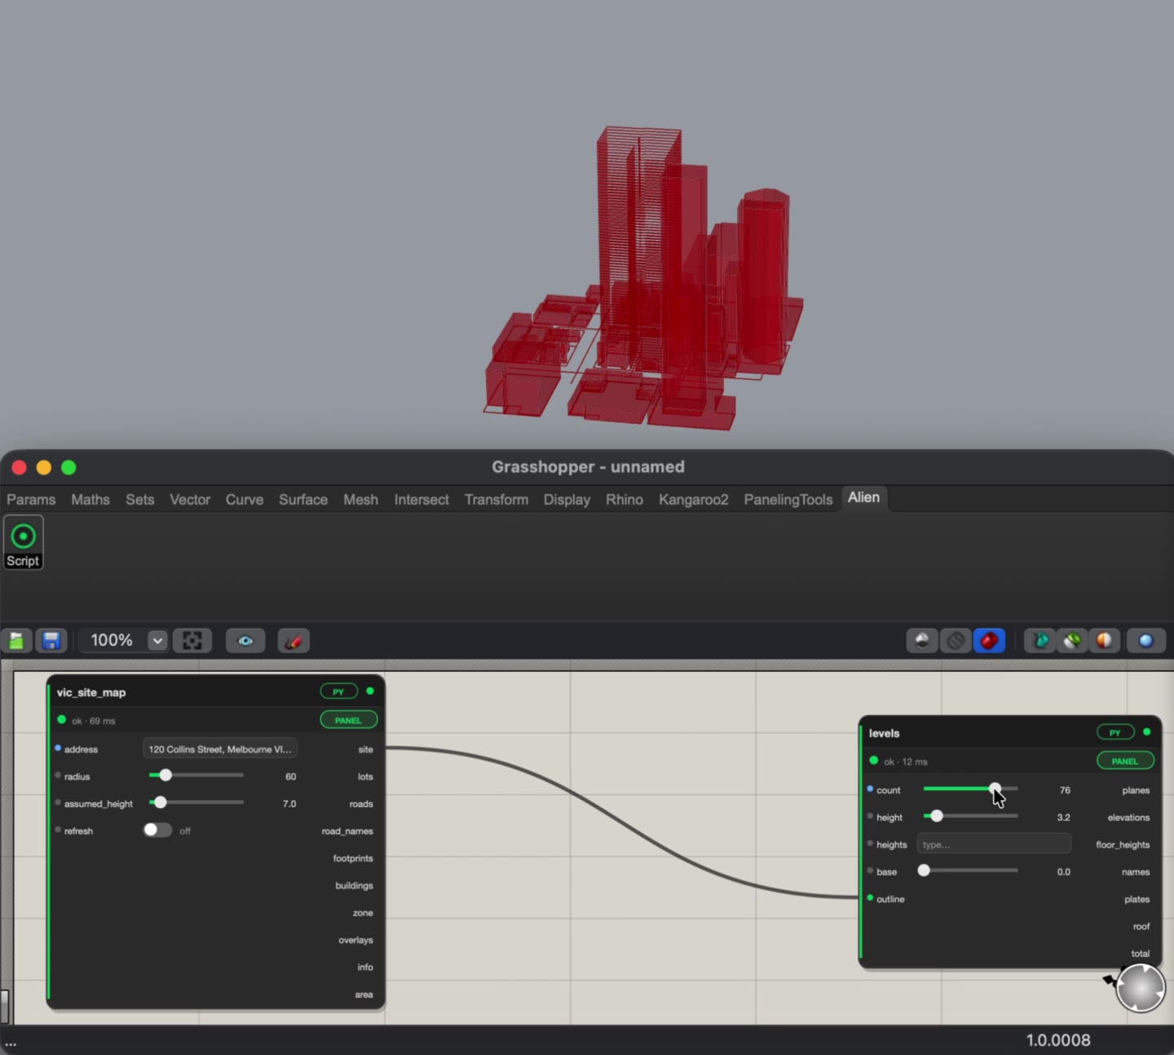Click the elevations output label
The image size is (1174, 1055).
click(1128, 818)
